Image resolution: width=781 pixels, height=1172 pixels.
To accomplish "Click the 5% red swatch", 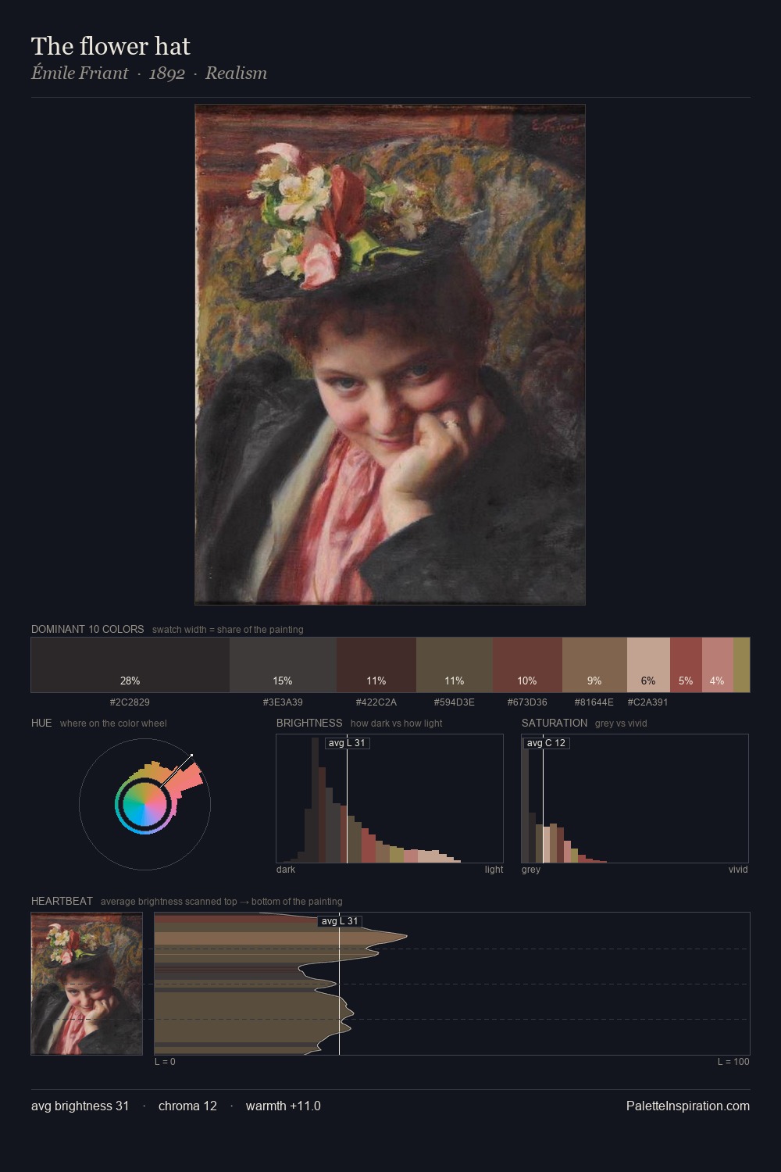I will tap(686, 665).
